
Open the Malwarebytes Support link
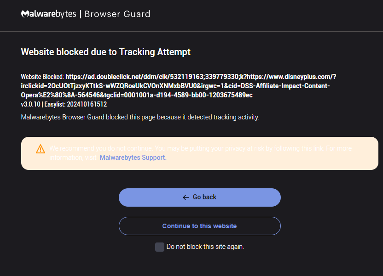tap(133, 158)
